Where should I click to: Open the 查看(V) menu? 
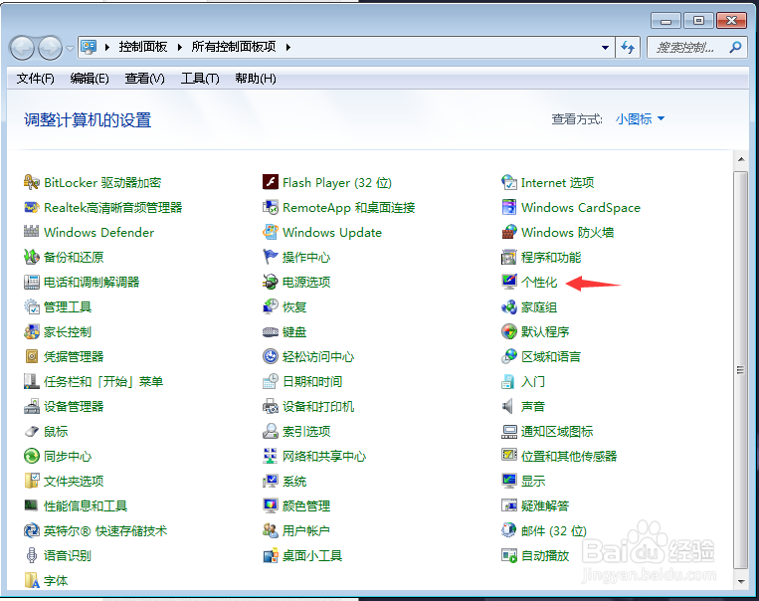click(x=144, y=79)
